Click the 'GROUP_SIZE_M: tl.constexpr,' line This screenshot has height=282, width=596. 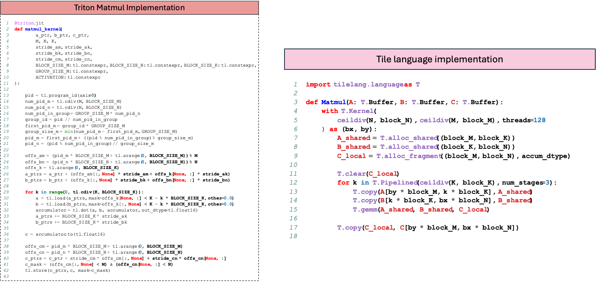coord(72,71)
